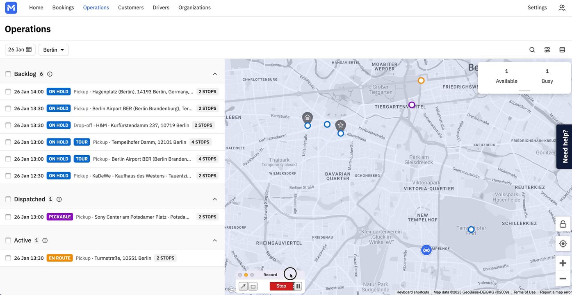Screen dimensions: 572x295
Task: Check the H&M Kurfürstendamm row checkbox
Action: 8,125
